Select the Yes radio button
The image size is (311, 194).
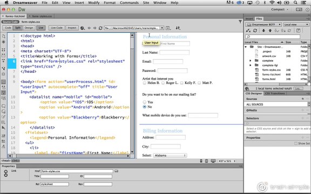coord(145,102)
